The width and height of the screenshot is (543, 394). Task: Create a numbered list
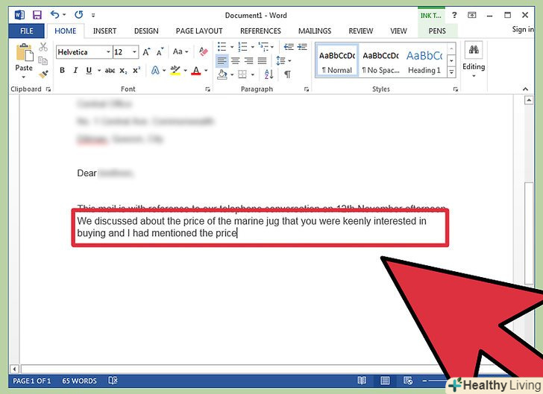click(x=242, y=46)
